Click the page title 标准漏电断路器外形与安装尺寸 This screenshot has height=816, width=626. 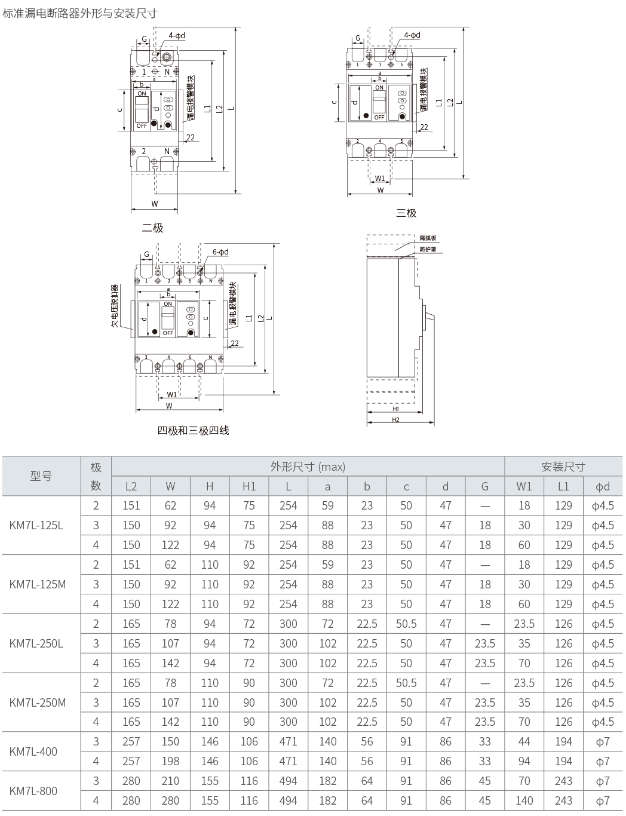click(79, 13)
